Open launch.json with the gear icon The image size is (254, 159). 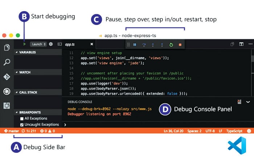(x=51, y=44)
